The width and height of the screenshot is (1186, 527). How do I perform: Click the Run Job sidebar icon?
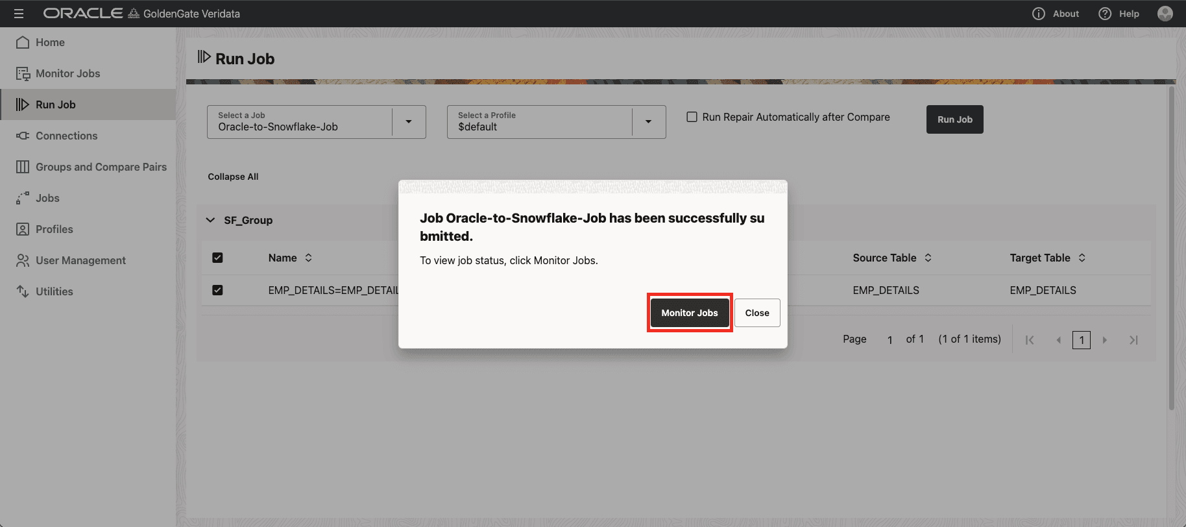tap(23, 104)
